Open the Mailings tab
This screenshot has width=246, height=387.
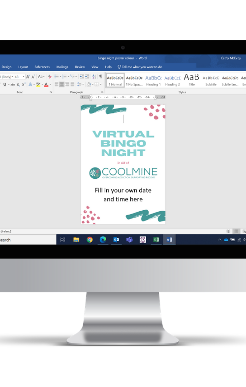coord(62,67)
